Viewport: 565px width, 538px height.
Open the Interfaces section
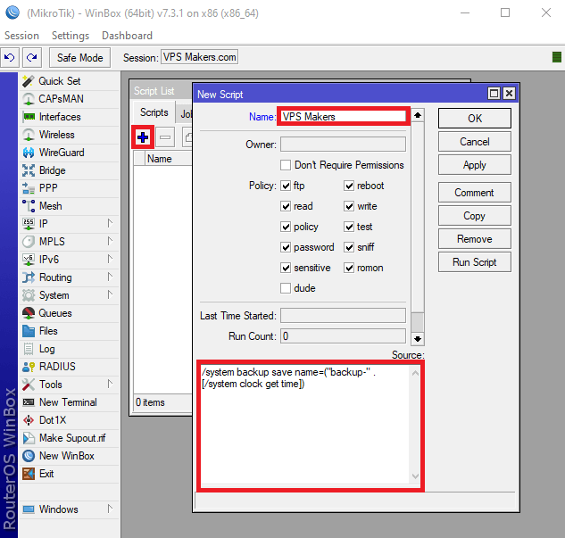point(70,117)
